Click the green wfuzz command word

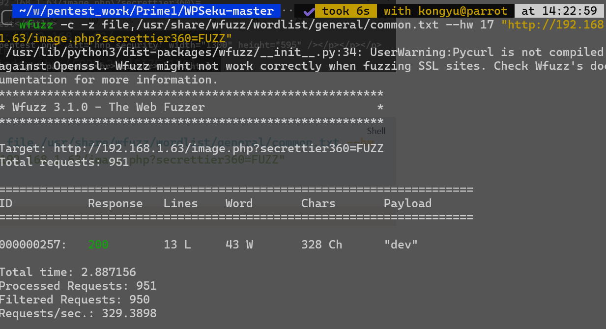click(x=36, y=25)
